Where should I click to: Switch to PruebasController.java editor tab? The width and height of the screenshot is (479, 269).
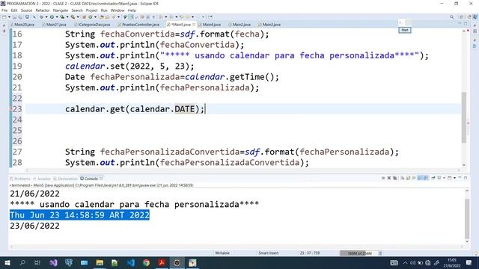click(140, 25)
